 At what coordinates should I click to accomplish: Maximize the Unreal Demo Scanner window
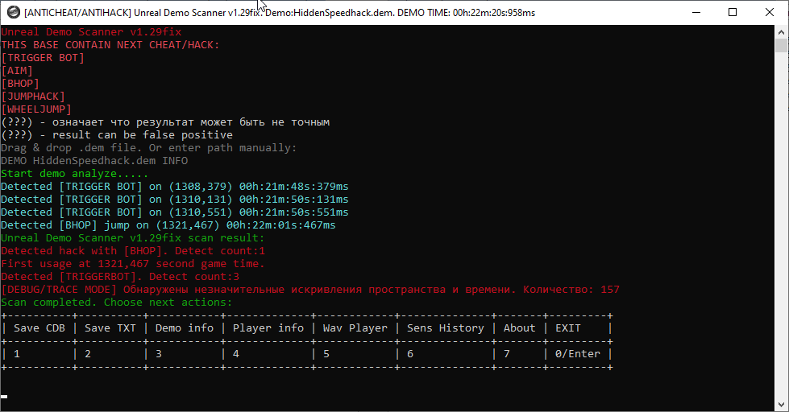733,13
